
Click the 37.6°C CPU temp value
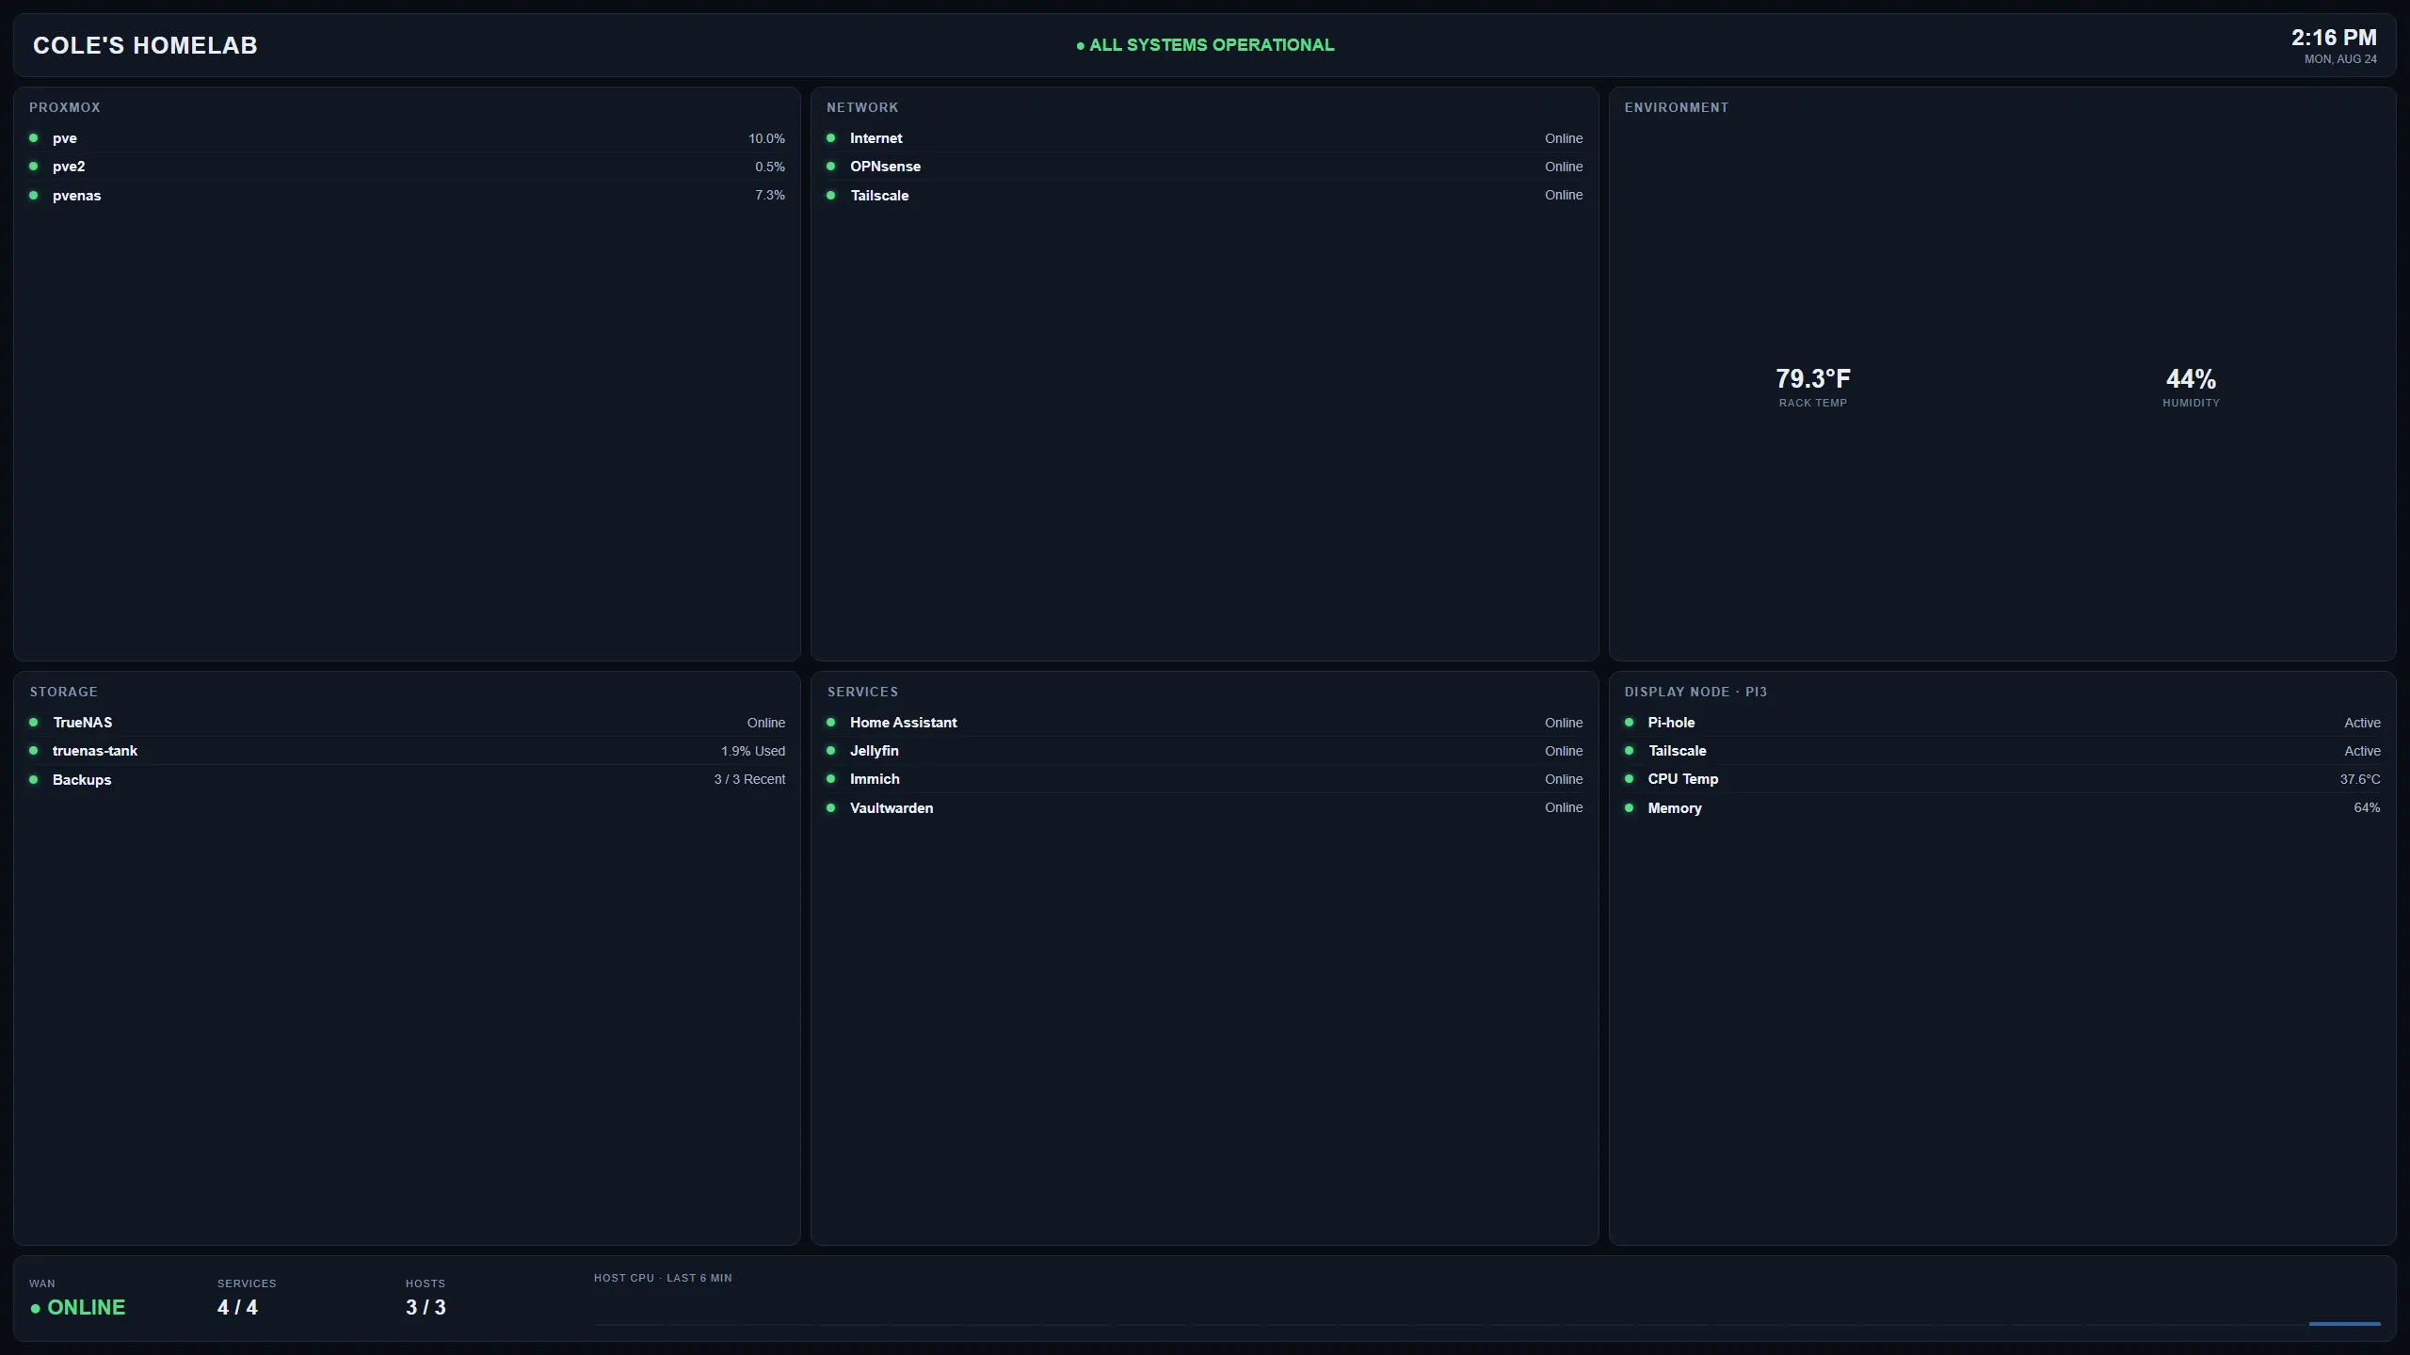tap(2360, 779)
